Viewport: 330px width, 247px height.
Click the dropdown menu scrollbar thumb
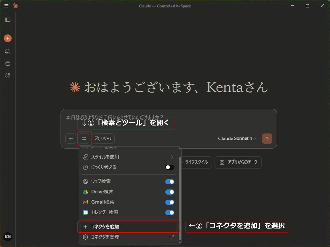point(180,198)
